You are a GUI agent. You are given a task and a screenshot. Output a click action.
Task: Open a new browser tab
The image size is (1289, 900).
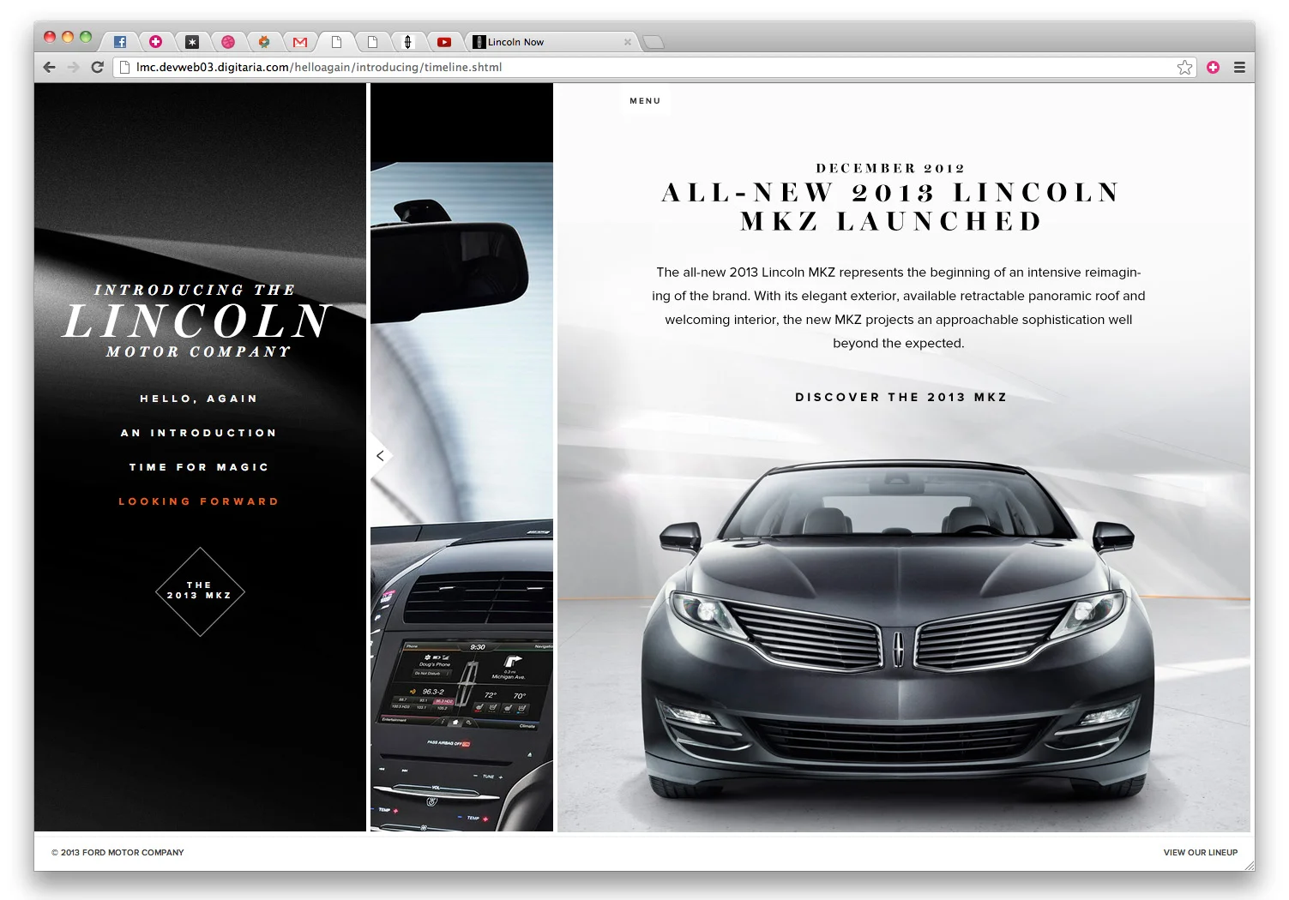[654, 42]
